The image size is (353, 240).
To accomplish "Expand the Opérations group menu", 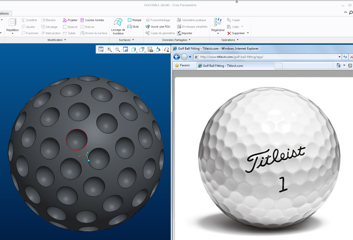I will point(230,40).
